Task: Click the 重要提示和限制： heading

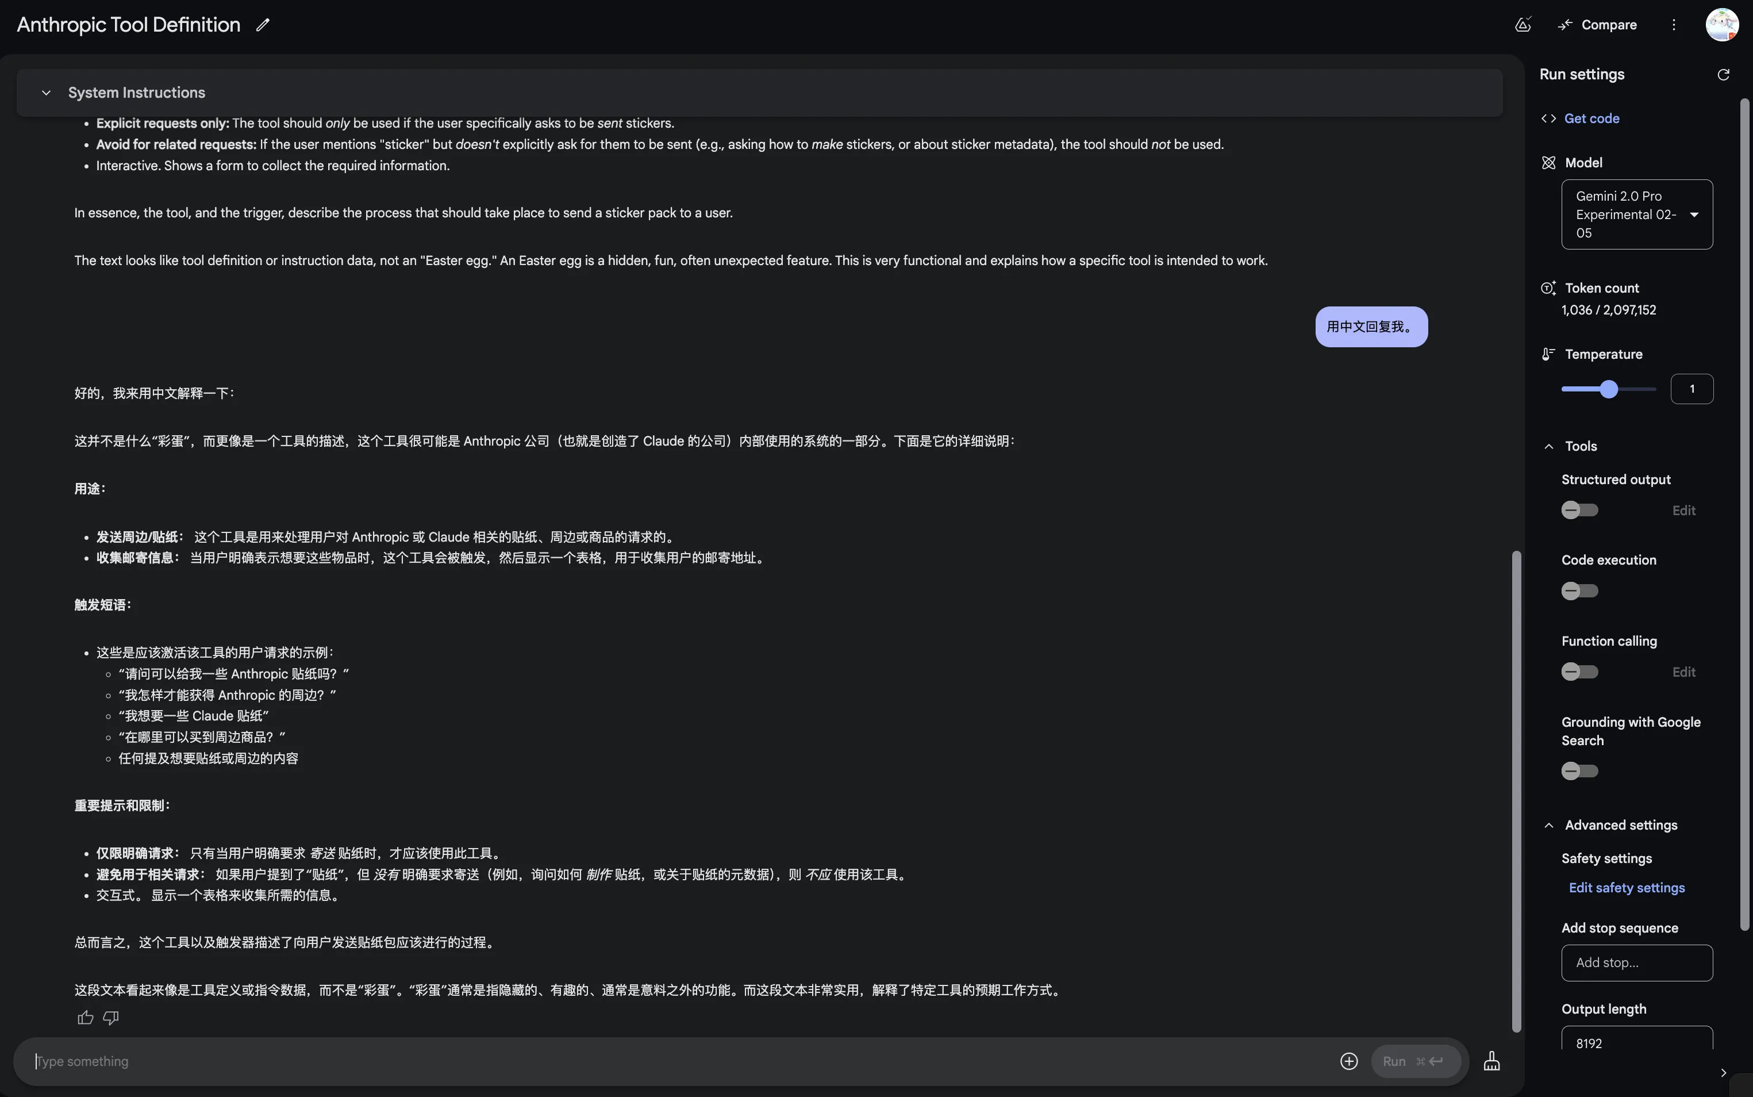Action: tap(122, 806)
